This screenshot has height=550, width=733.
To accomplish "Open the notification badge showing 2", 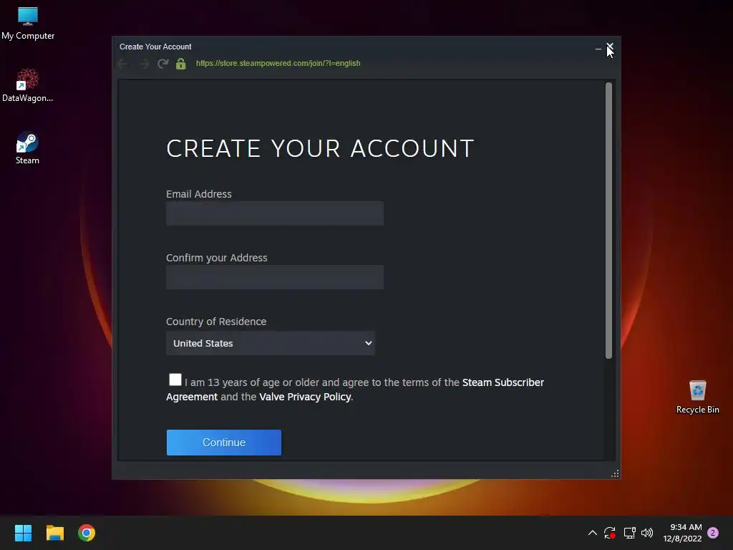I will (x=713, y=533).
